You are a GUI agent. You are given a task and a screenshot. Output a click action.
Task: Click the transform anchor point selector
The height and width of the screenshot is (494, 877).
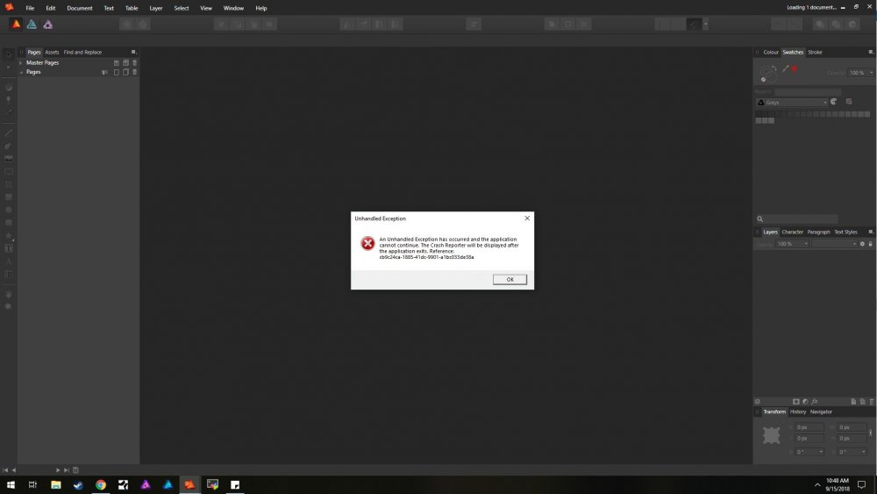(771, 434)
